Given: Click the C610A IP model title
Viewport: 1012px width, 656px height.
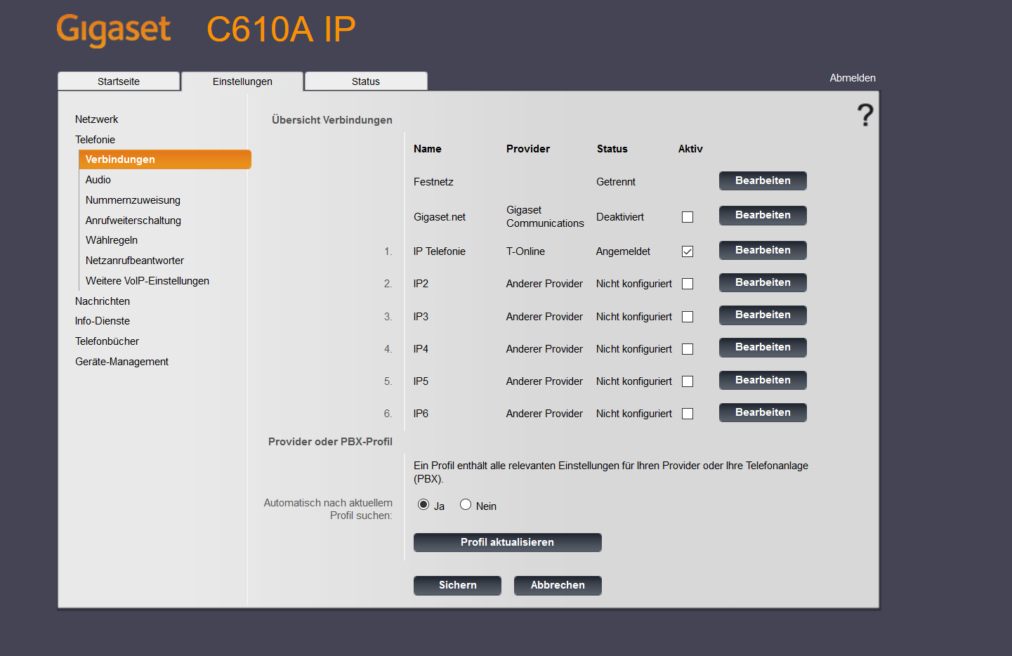Looking at the screenshot, I should point(281,29).
